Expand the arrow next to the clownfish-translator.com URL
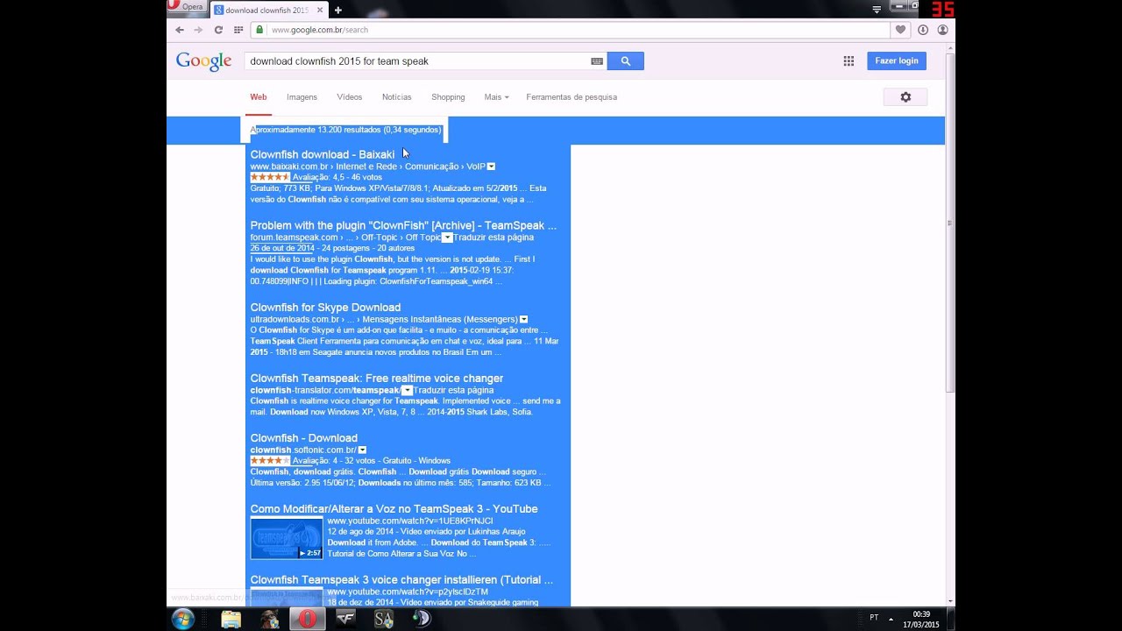This screenshot has height=631, width=1122. pyautogui.click(x=408, y=391)
